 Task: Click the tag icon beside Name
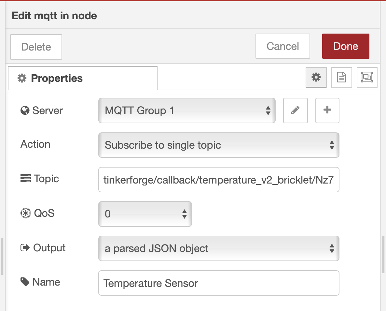click(x=25, y=282)
